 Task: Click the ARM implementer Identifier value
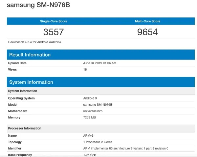[126, 148]
